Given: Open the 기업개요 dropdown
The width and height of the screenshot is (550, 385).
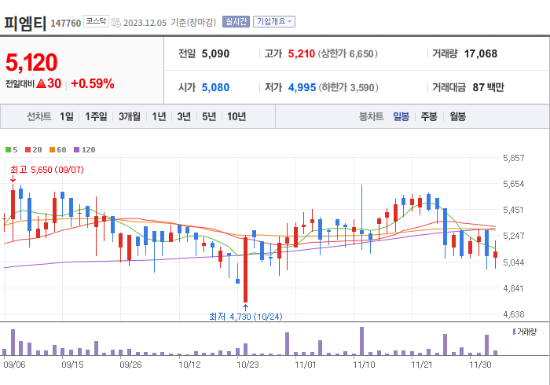Looking at the screenshot, I should tap(274, 22).
